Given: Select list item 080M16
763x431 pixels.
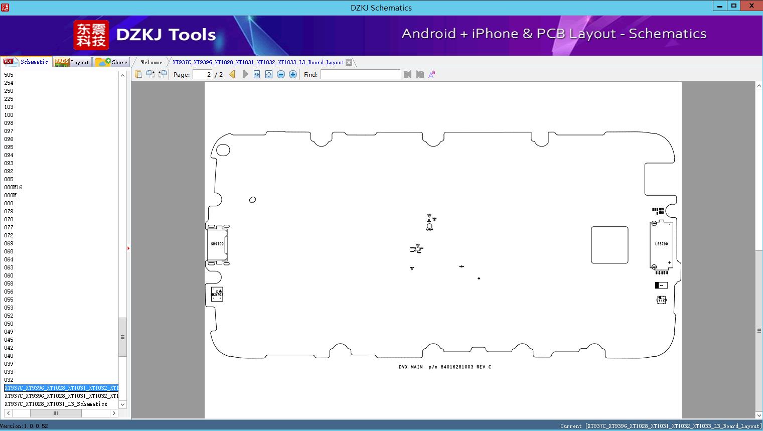Looking at the screenshot, I should click(14, 187).
